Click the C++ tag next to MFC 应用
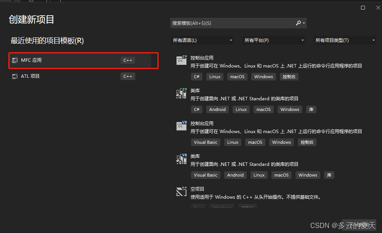 (128, 60)
